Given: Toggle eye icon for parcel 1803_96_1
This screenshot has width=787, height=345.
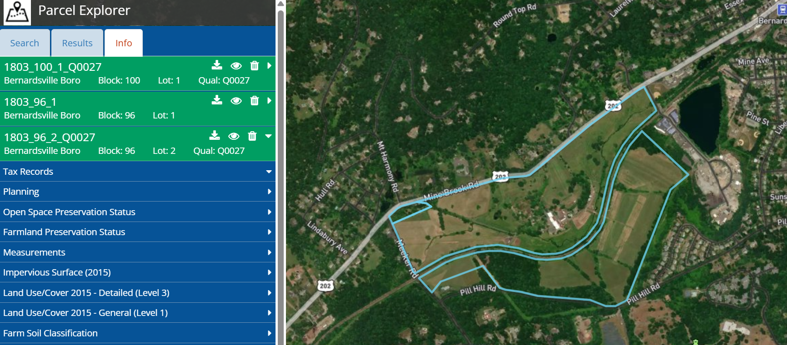Looking at the screenshot, I should [x=236, y=101].
